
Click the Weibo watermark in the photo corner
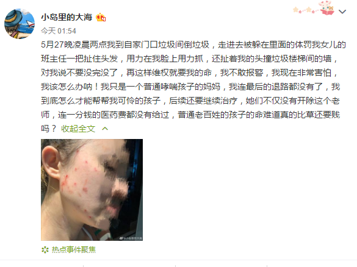pos(131,238)
